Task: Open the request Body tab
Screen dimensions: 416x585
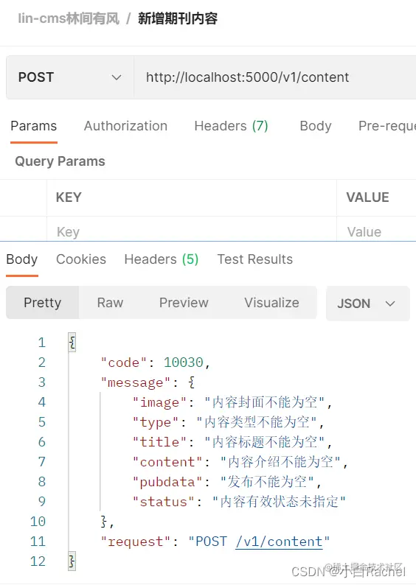Action: pos(316,126)
